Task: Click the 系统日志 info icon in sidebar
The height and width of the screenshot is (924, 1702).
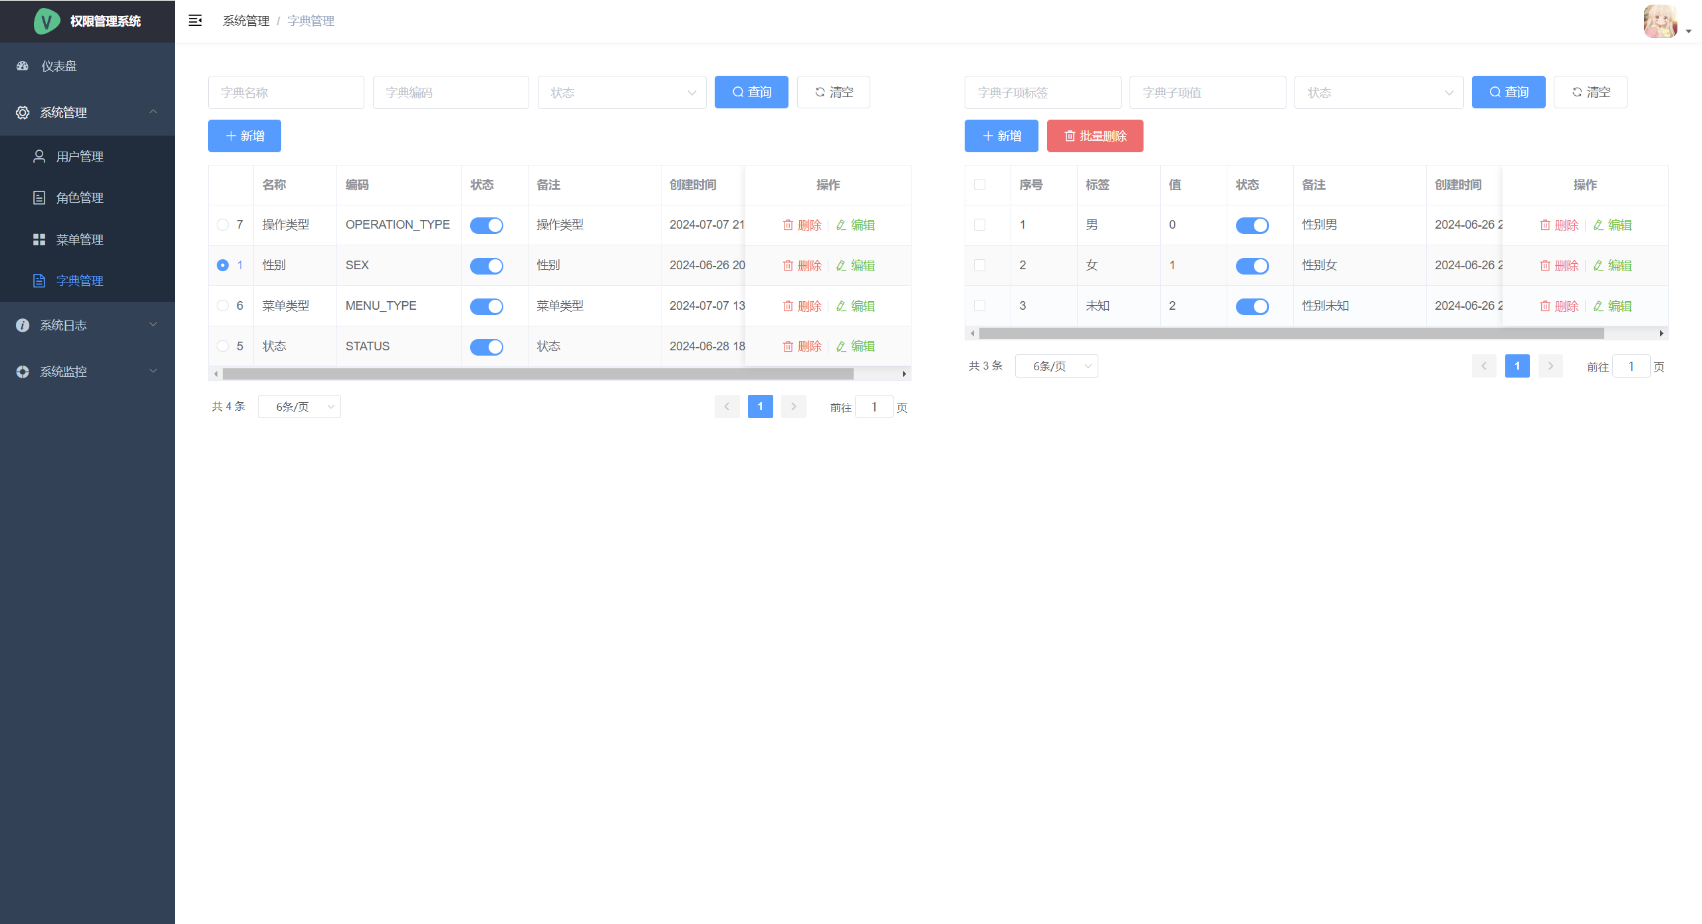Action: tap(23, 325)
